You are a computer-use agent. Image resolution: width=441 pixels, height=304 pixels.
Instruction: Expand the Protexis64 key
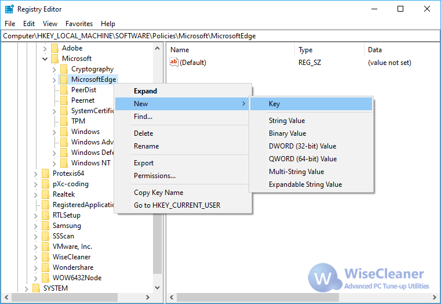[x=36, y=174]
